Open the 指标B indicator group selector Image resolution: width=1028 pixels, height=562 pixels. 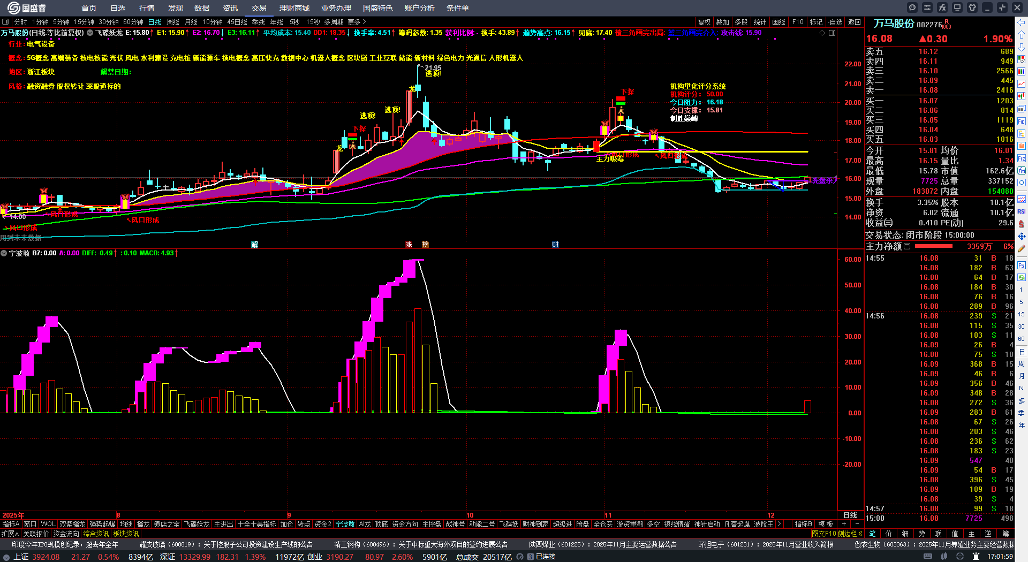coord(803,525)
